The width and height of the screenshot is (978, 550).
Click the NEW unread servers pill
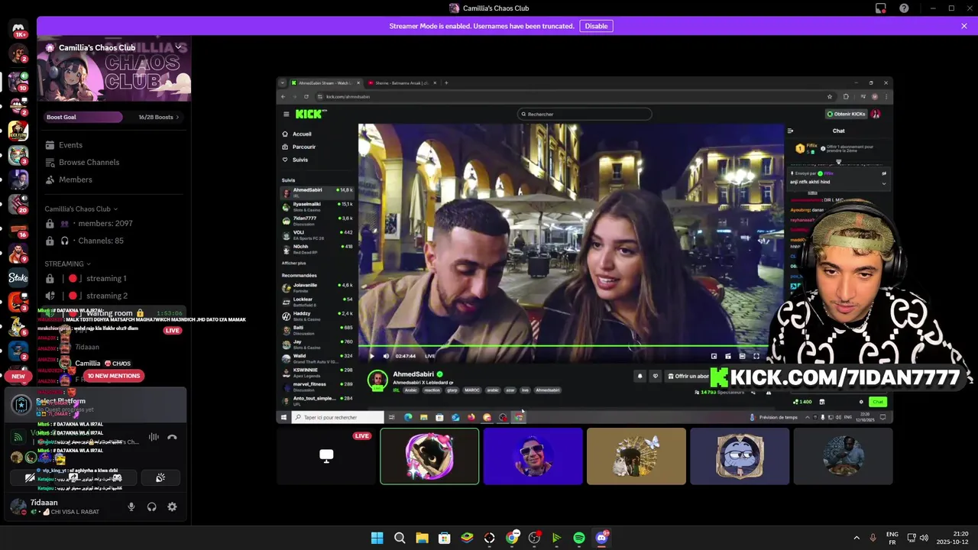pyautogui.click(x=18, y=376)
